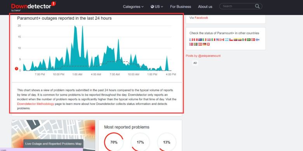Screen dimensions: 303x151
Task: Select the Mexico flag
Action: coord(244,39)
